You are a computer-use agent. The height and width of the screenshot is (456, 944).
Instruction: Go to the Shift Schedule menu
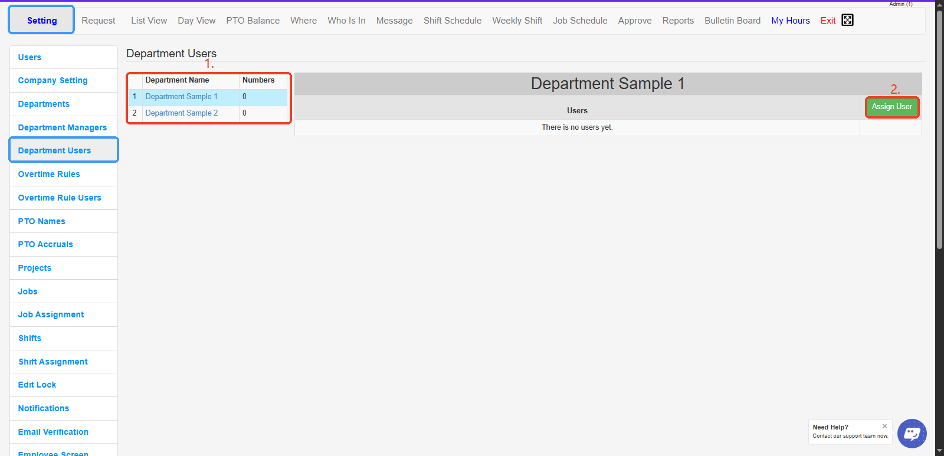click(452, 21)
